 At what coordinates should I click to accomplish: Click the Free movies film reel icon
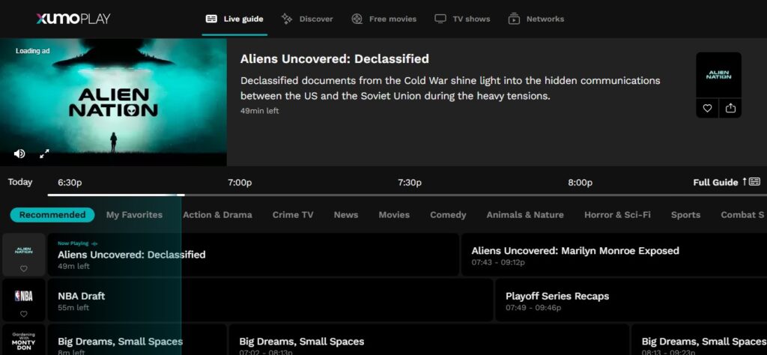(x=357, y=19)
